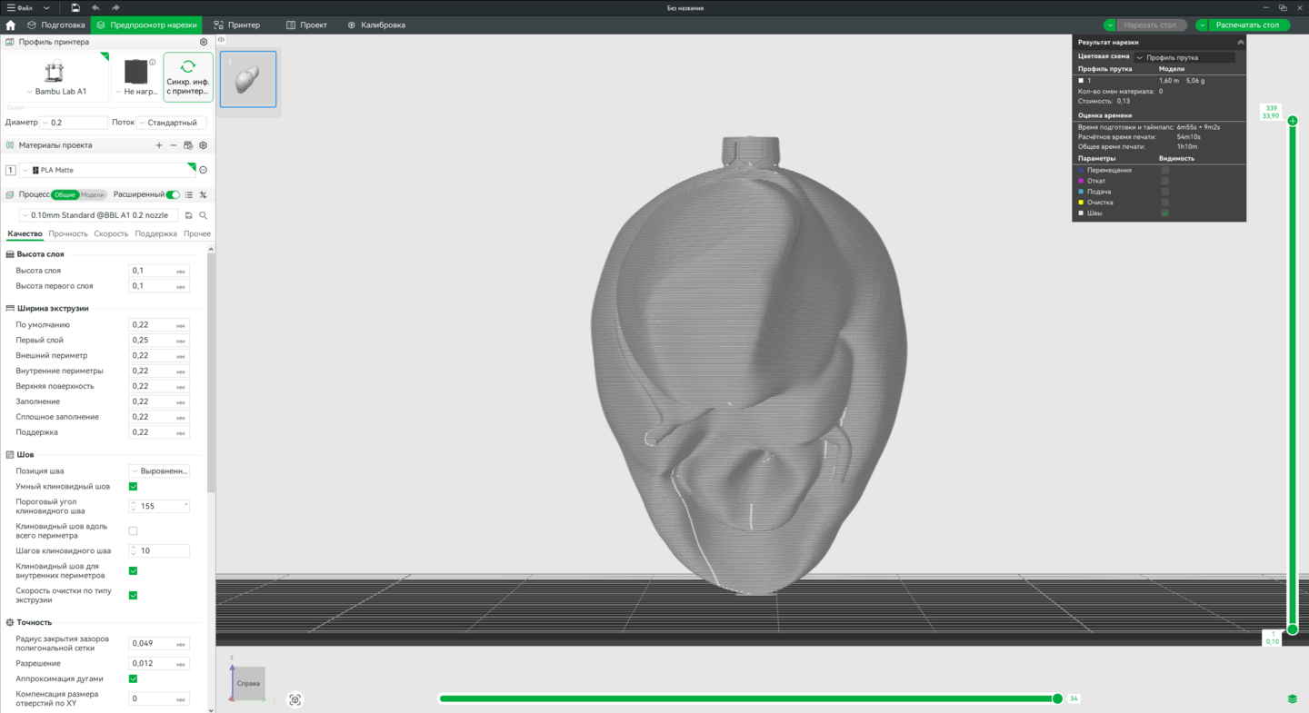The image size is (1309, 713).
Task: Show Подача in the preview
Action: (x=1165, y=192)
